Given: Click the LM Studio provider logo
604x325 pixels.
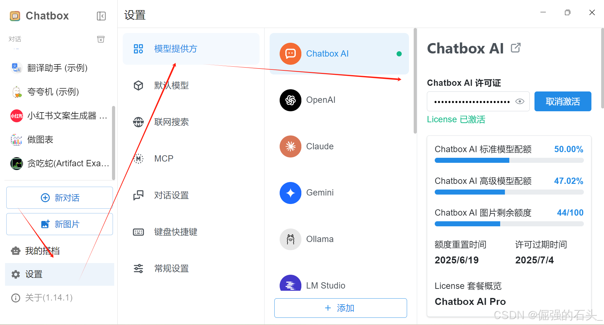Looking at the screenshot, I should click(x=290, y=283).
